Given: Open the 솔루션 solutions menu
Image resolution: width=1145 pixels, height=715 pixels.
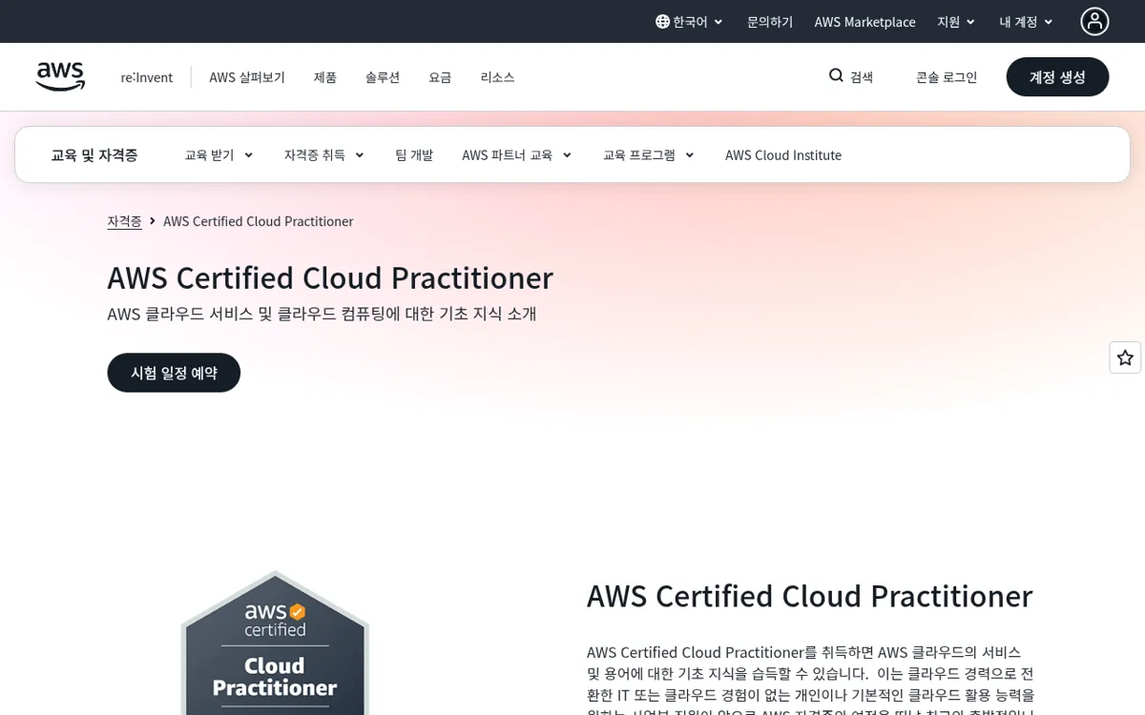Looking at the screenshot, I should tap(383, 77).
